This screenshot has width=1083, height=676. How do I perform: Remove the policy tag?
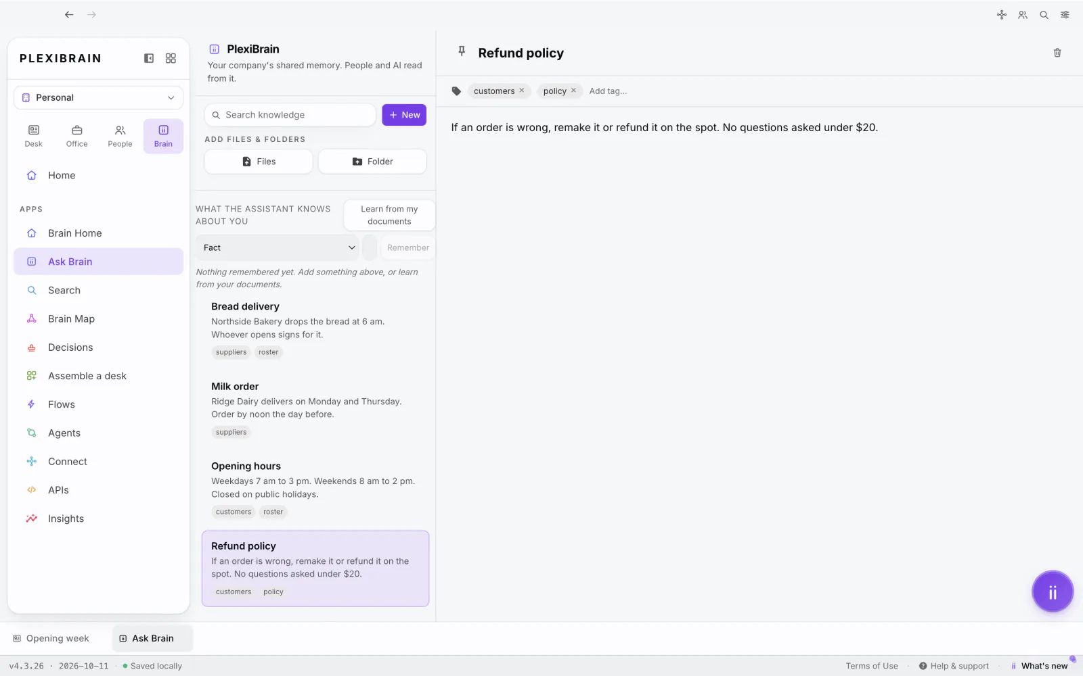point(573,91)
